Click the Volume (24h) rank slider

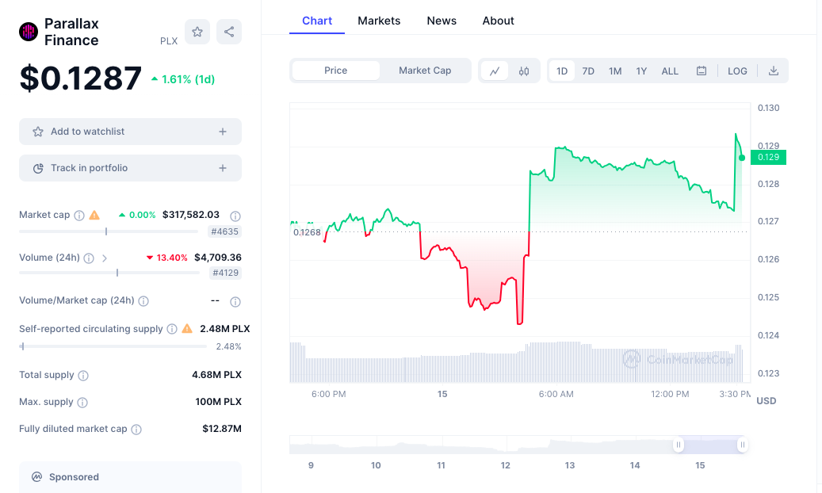click(x=109, y=273)
